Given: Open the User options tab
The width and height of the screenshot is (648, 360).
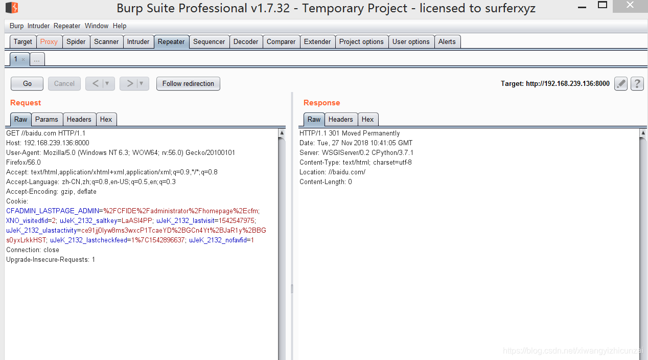Looking at the screenshot, I should pyautogui.click(x=411, y=41).
